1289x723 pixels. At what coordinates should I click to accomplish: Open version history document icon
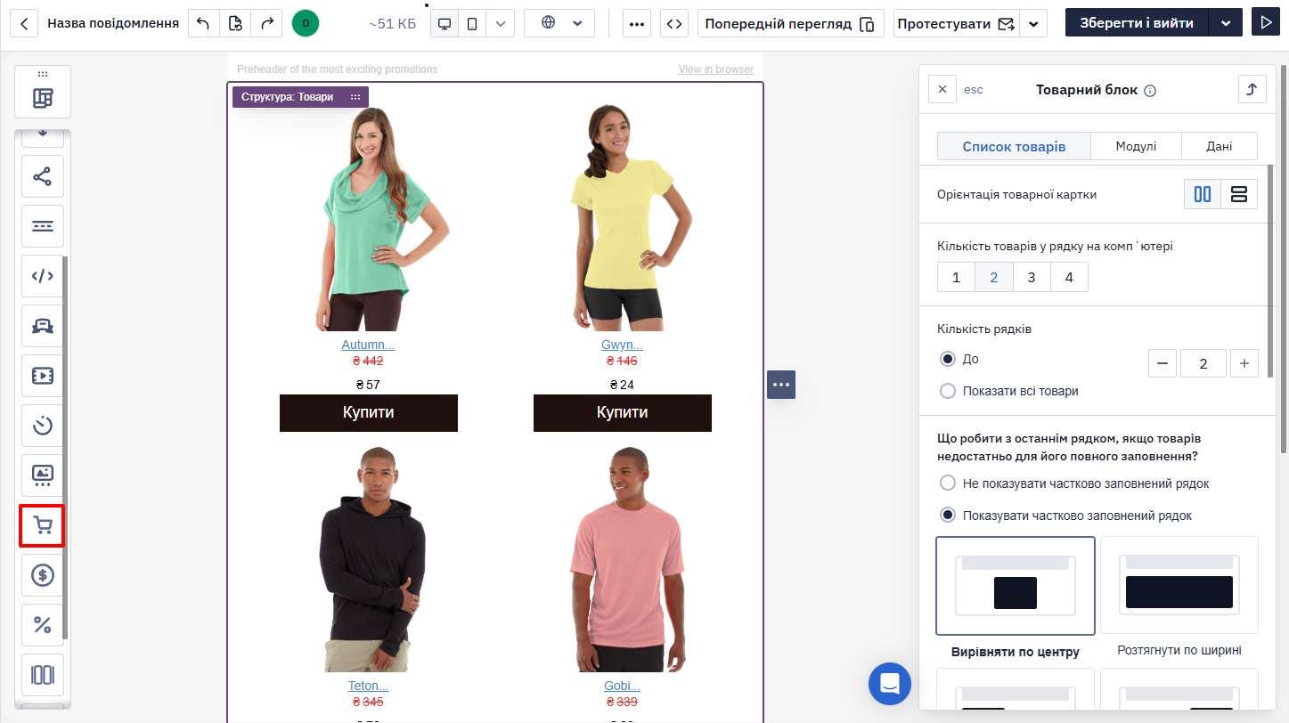point(235,23)
